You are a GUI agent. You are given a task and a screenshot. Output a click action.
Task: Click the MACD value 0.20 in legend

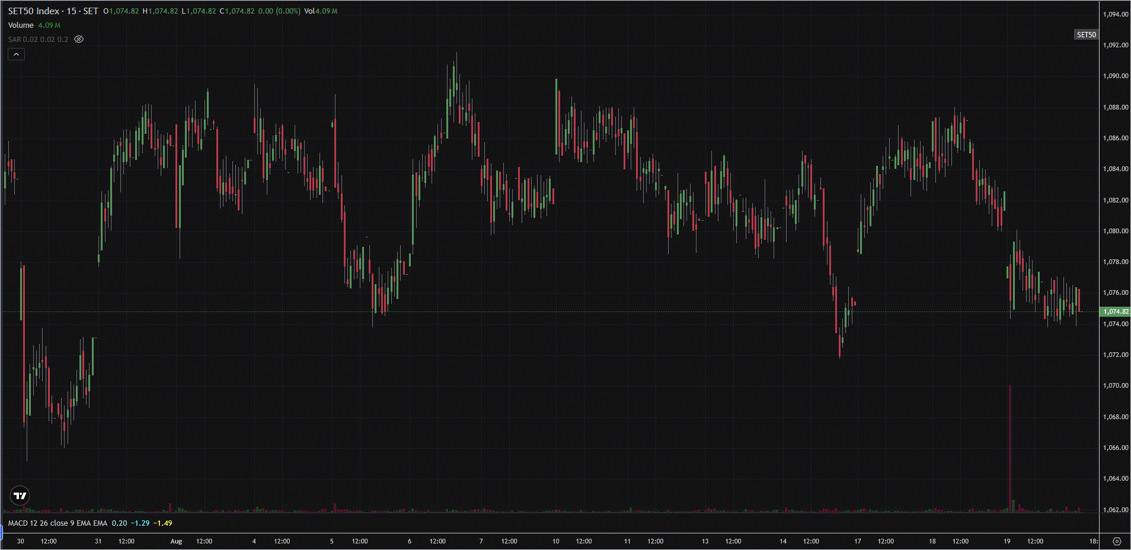(119, 523)
